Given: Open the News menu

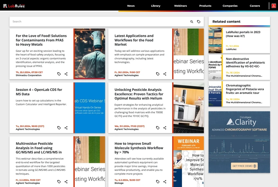Looking at the screenshot, I should pos(131,6).
